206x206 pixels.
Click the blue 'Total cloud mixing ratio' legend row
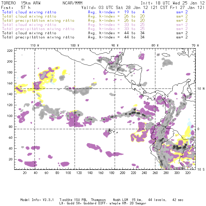pyautogui.click(x=29, y=12)
